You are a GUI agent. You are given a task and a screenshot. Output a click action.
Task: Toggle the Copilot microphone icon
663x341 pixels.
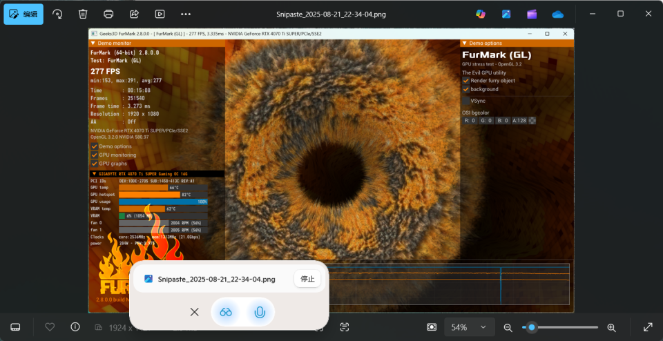click(x=260, y=312)
